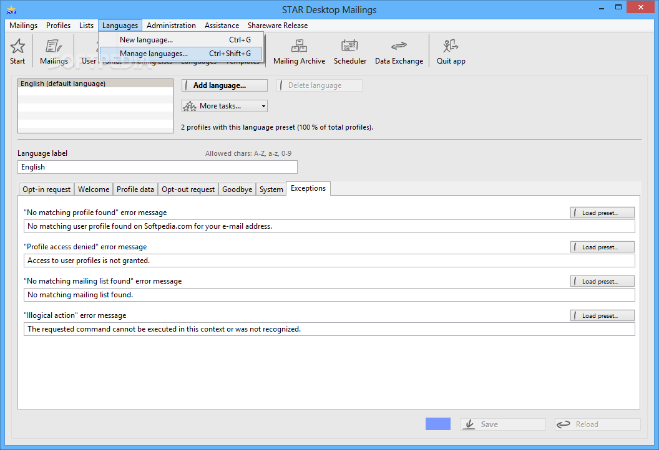
Task: Open the Assistance menu
Action: tap(222, 25)
